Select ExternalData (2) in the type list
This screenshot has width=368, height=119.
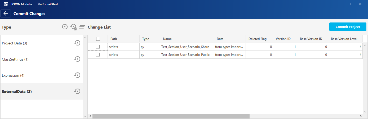point(42,91)
